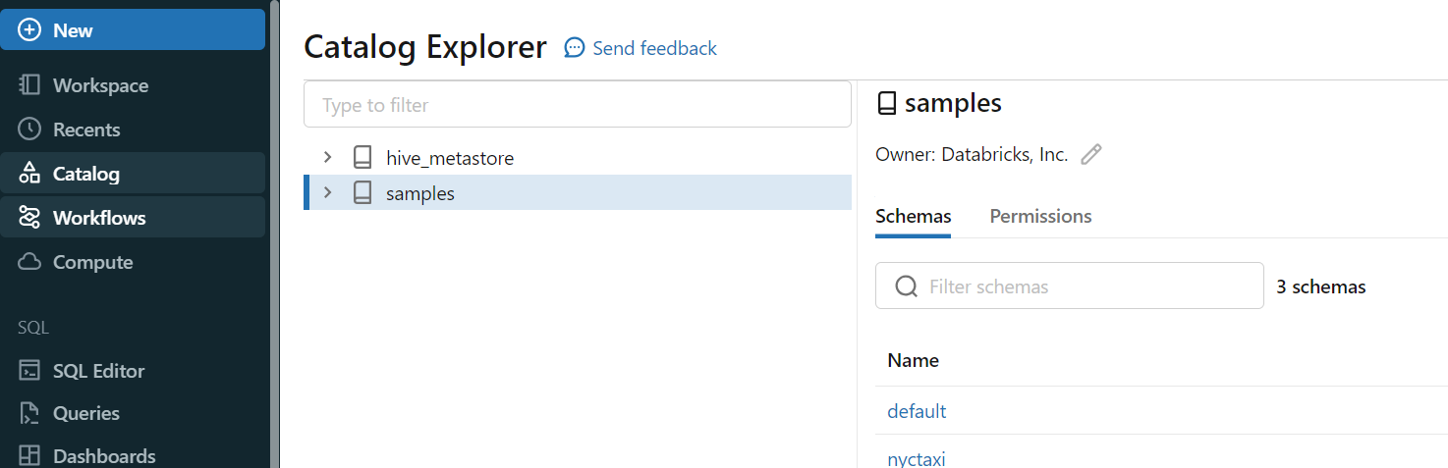Select the Schemas tab
The width and height of the screenshot is (1448, 468).
click(x=913, y=216)
